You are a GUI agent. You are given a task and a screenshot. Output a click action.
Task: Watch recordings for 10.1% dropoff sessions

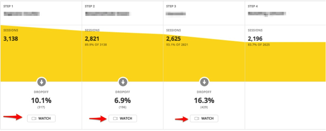click(x=41, y=118)
